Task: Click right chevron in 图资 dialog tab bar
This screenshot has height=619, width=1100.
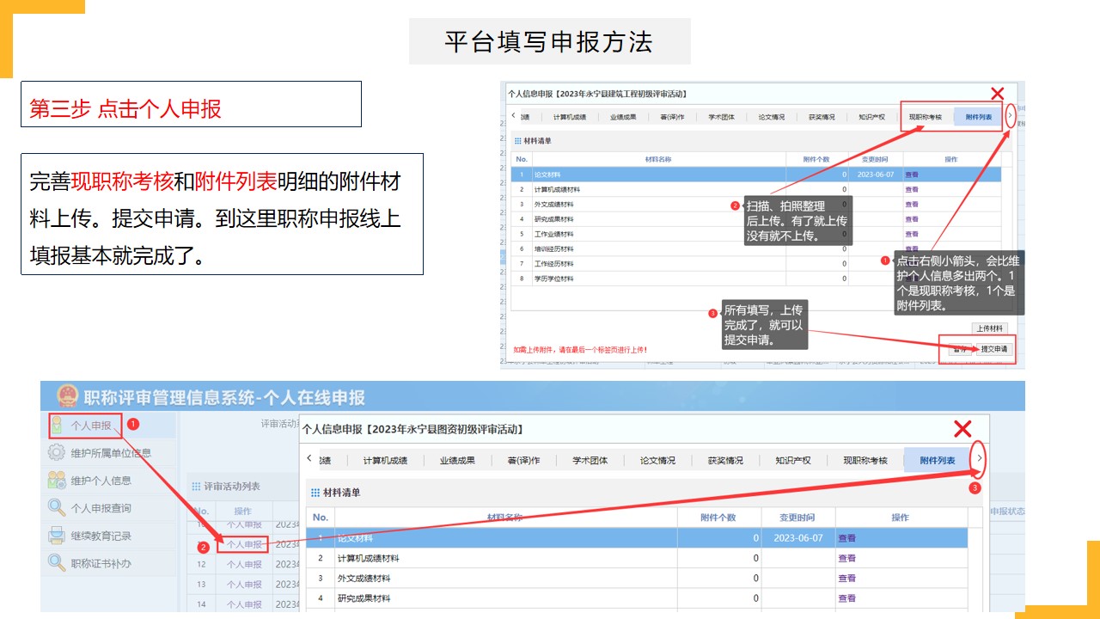Action: (979, 459)
